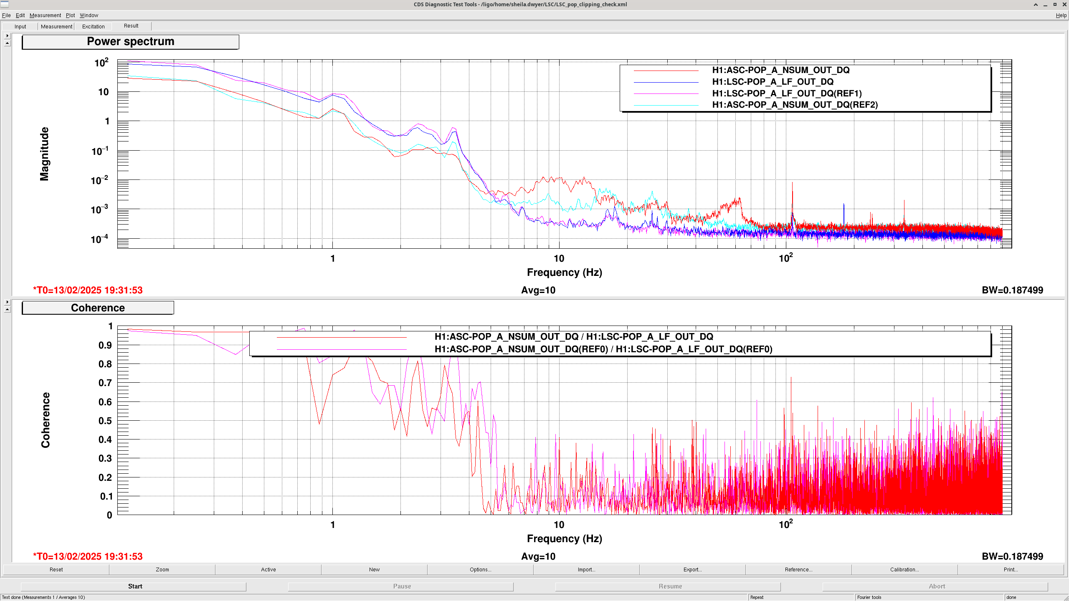The width and height of the screenshot is (1069, 601).
Task: Click the Import... button
Action: [x=587, y=570]
